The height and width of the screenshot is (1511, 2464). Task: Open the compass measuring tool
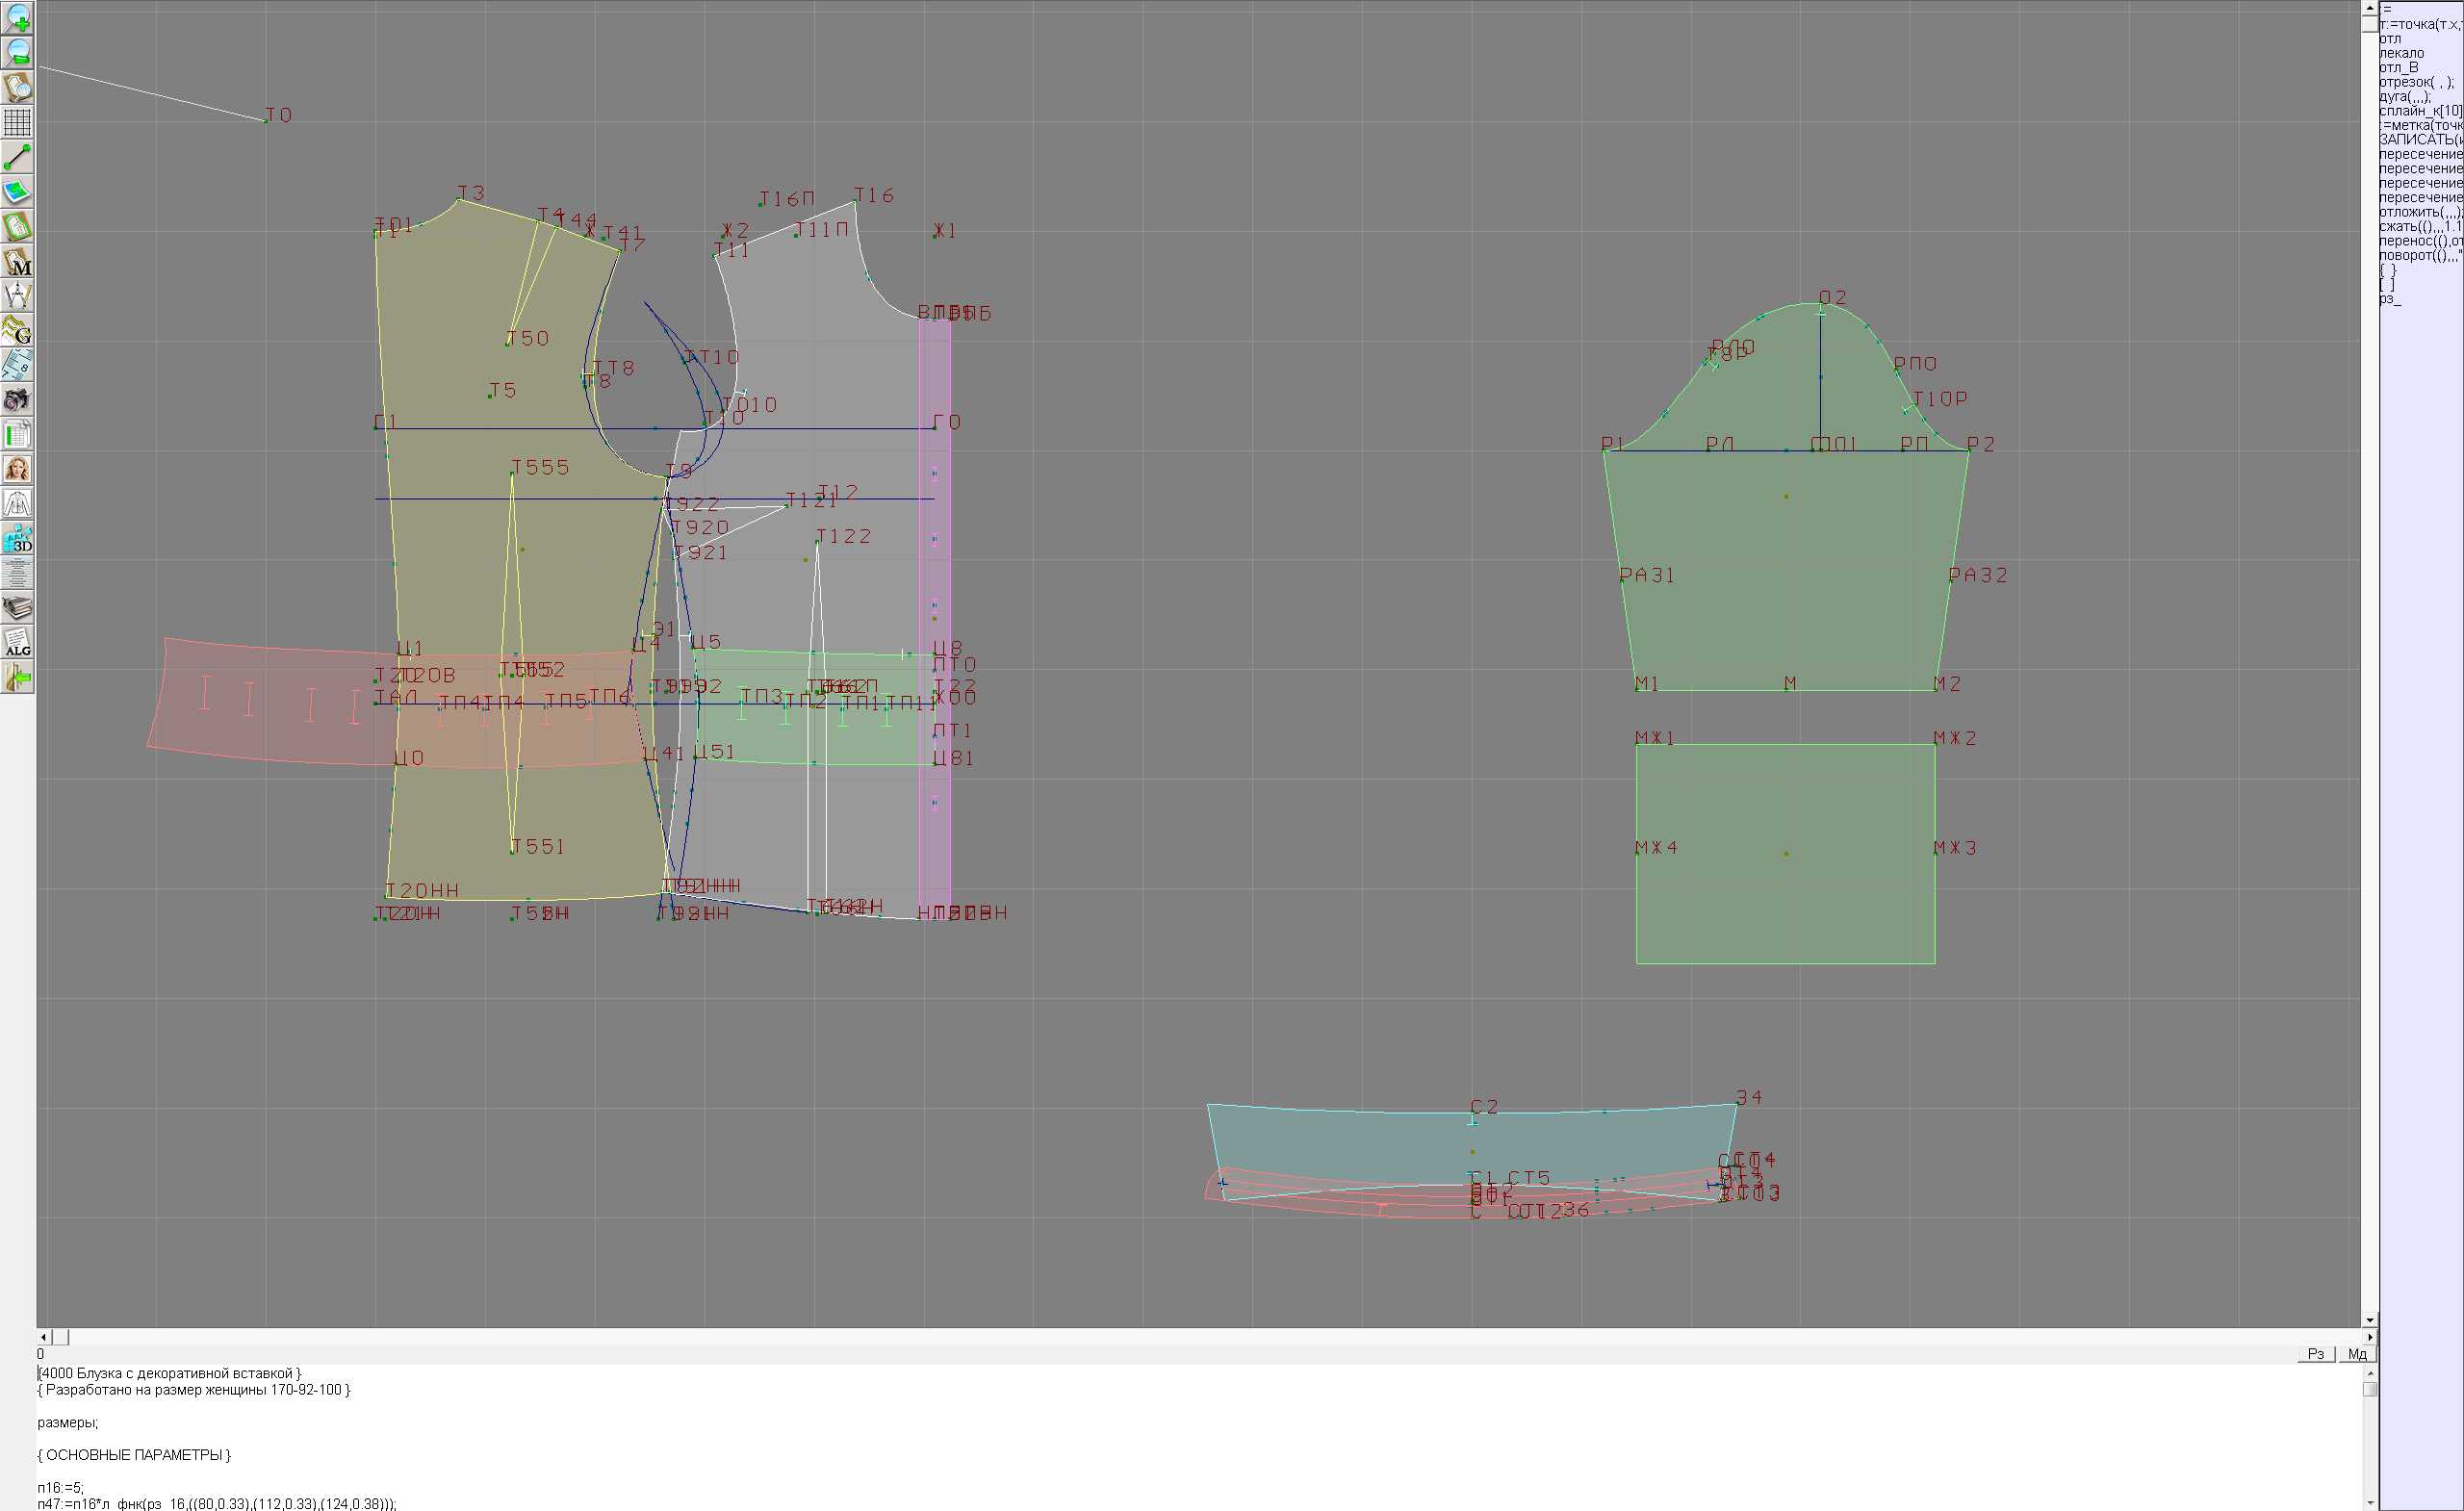[x=18, y=296]
